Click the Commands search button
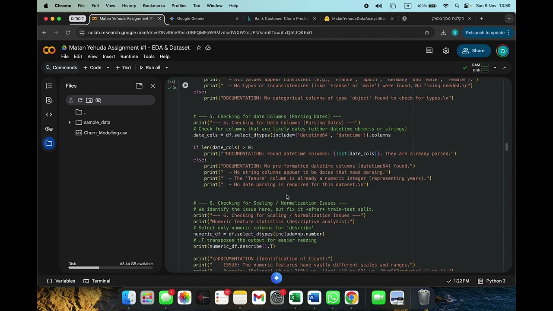The width and height of the screenshot is (553, 311). pyautogui.click(x=61, y=68)
